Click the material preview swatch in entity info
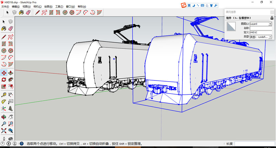This screenshot has height=148, width=276. 231,27
